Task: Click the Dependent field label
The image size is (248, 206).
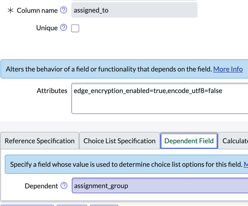Action: pos(41,186)
